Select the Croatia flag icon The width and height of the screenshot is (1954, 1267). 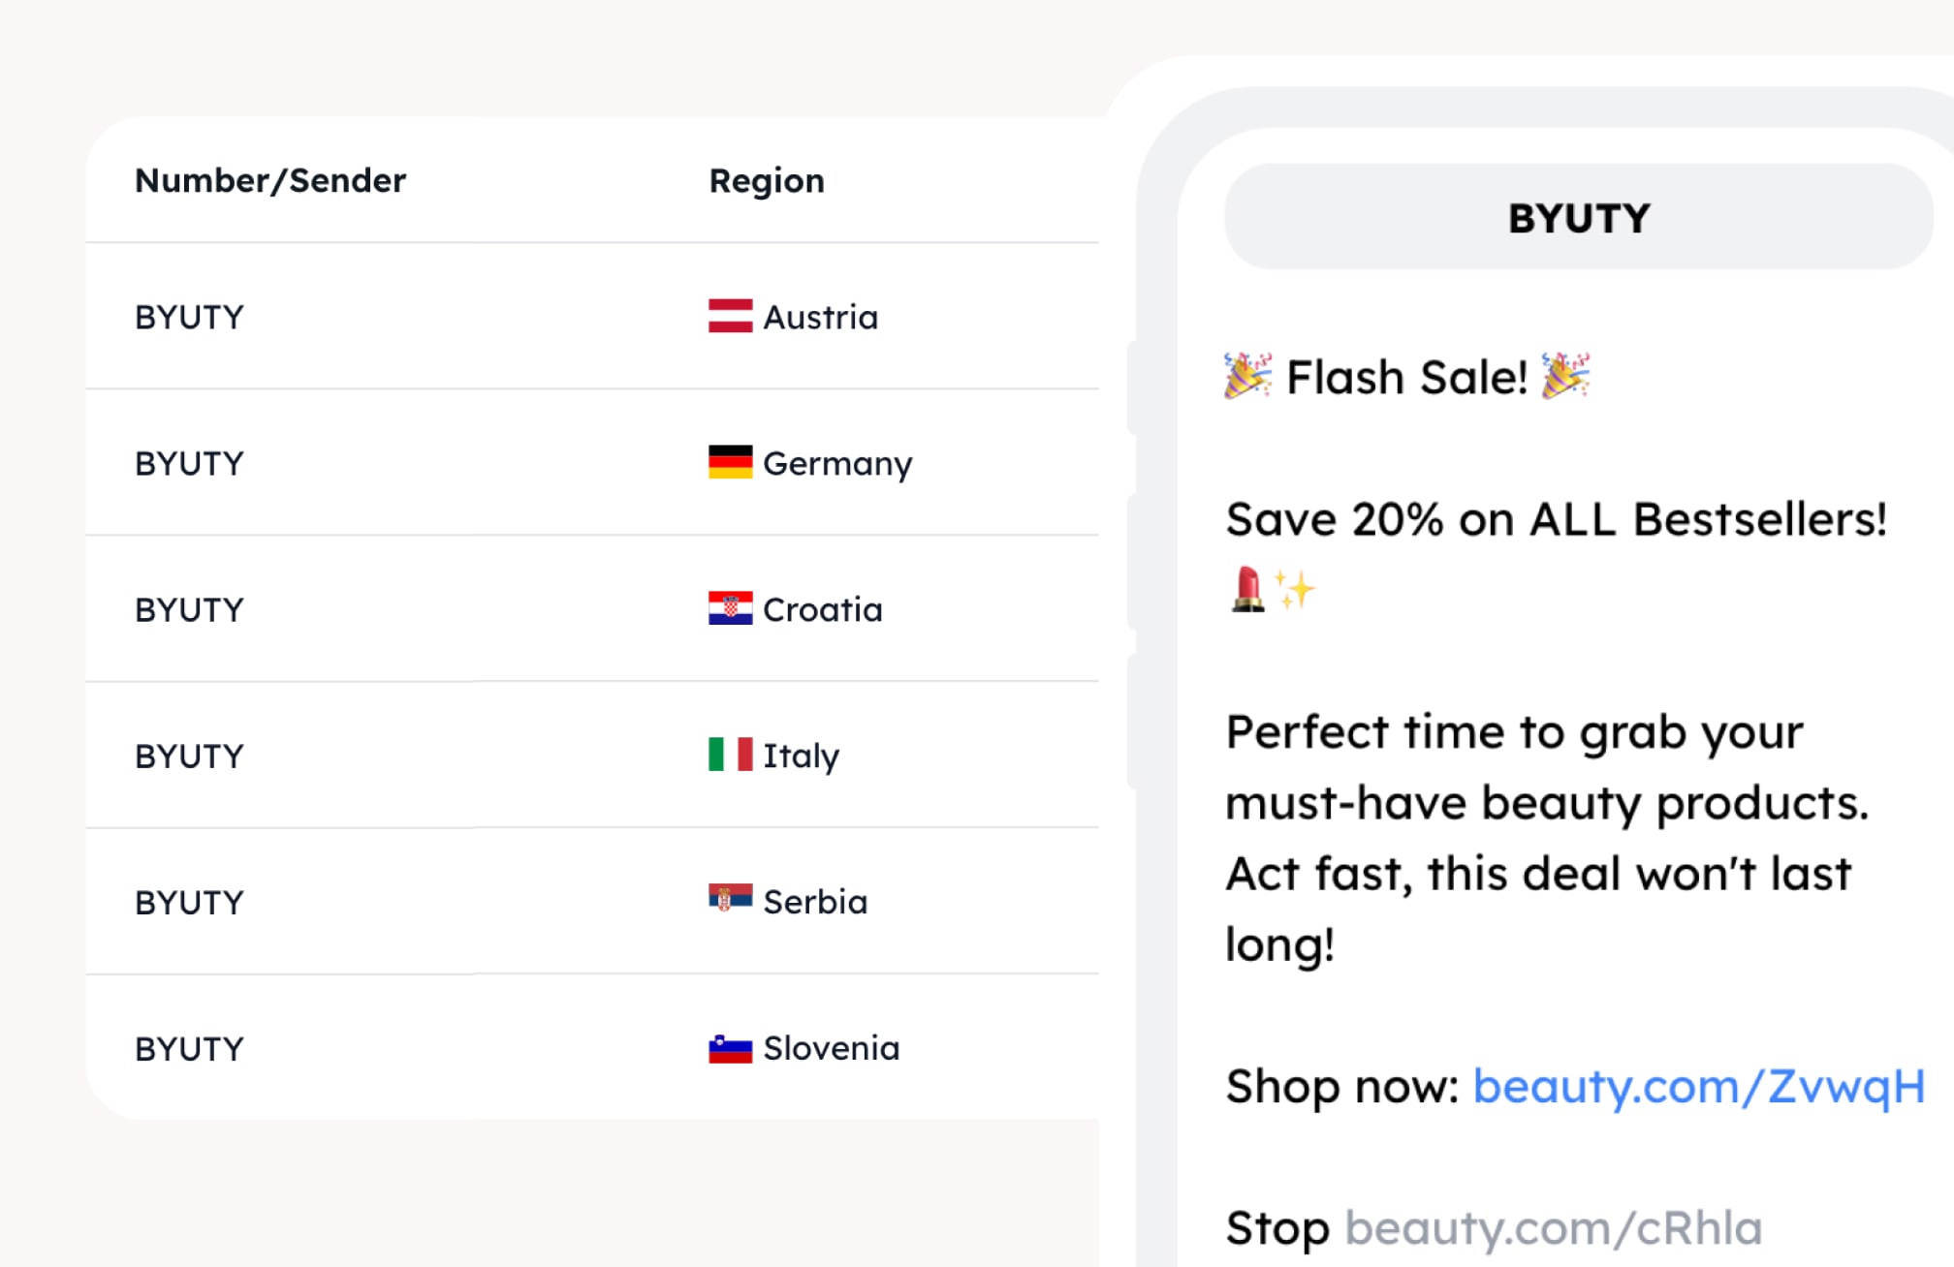click(x=730, y=608)
